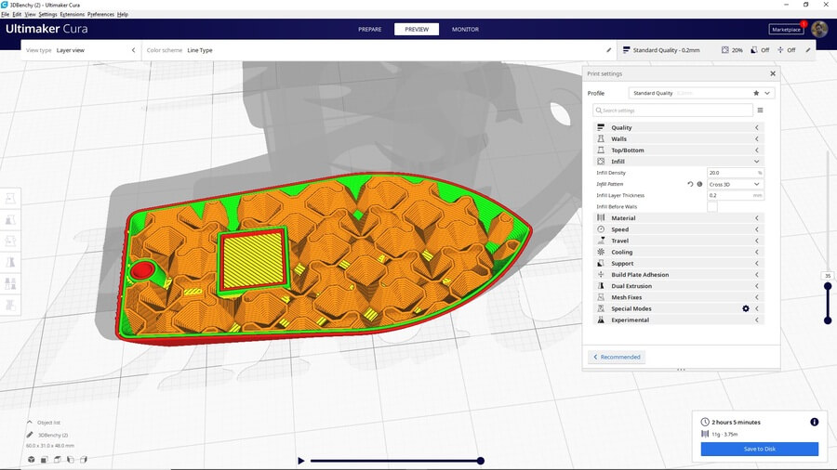This screenshot has width=837, height=470.
Task: Reset the Infill Pattern with revert arrow
Action: pyautogui.click(x=690, y=184)
